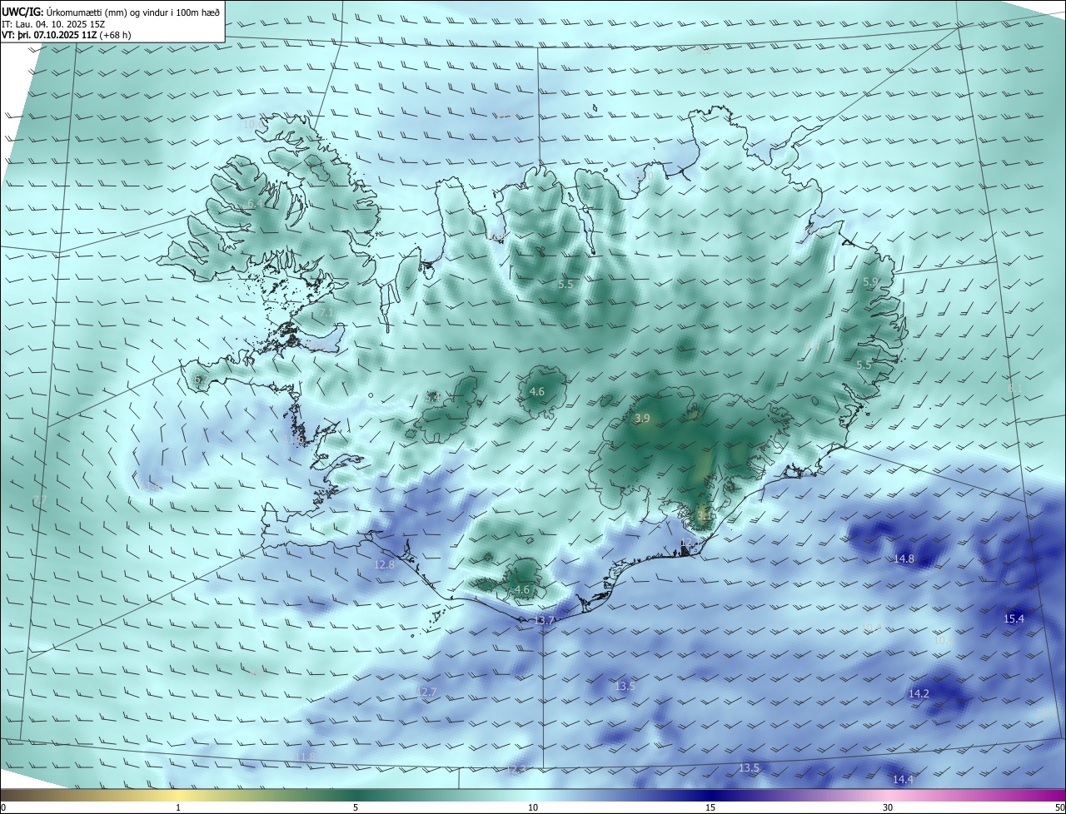Click the colorbar tick label 5
This screenshot has height=814, width=1066.
pyautogui.click(x=356, y=807)
